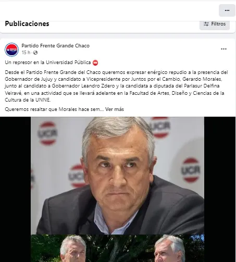Click the black bar left of the photo
Viewport: 236px width, 262px height.
(x=16, y=189)
